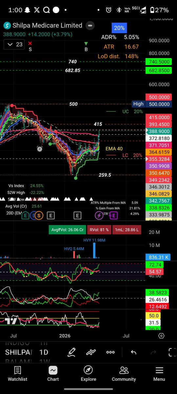Tap the middle E earnings marker
Viewport: 177px width, 394px height.
tap(77, 215)
